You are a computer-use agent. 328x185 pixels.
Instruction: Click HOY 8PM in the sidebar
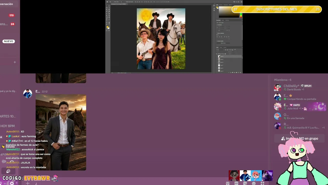click(x=7, y=126)
